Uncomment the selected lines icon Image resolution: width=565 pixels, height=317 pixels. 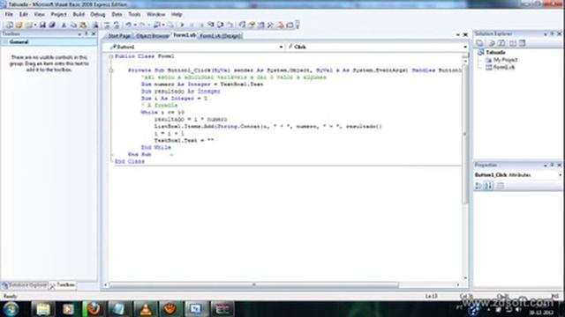point(117,25)
